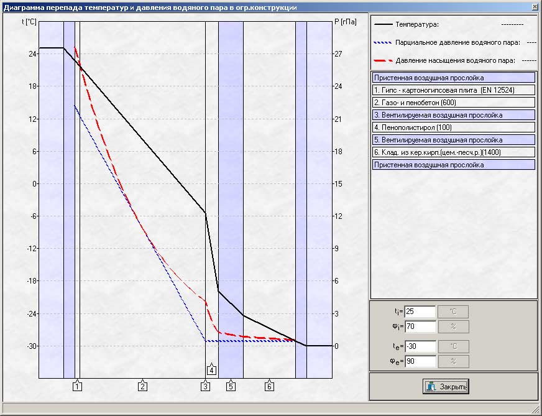
Task: Select layer 4 Пенополистирол (100)
Action: (x=453, y=127)
